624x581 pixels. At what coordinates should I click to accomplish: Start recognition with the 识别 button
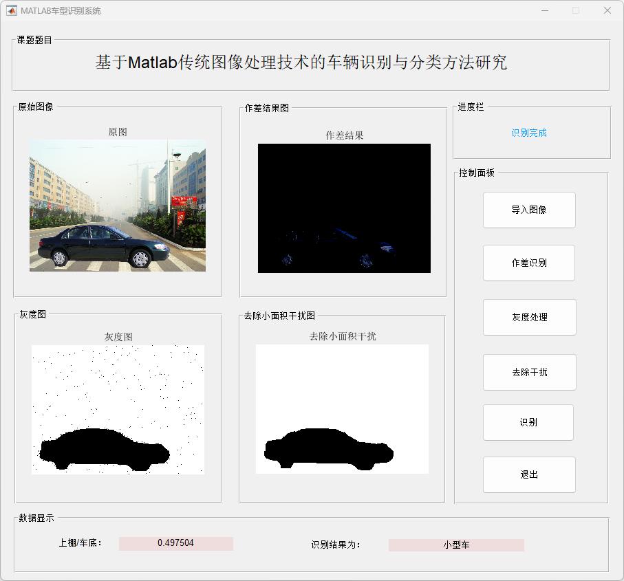(x=528, y=422)
